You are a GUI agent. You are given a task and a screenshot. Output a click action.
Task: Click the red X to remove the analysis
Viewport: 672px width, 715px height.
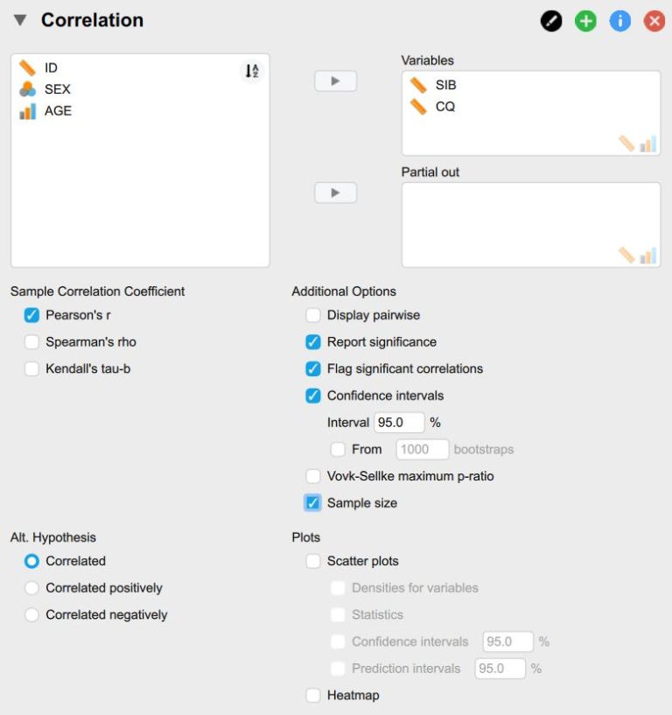click(655, 20)
